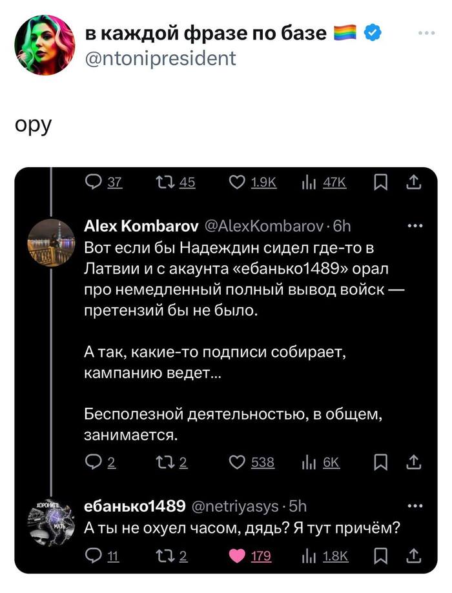
Task: Bookmark Alex Kombarov's post
Action: tap(380, 462)
